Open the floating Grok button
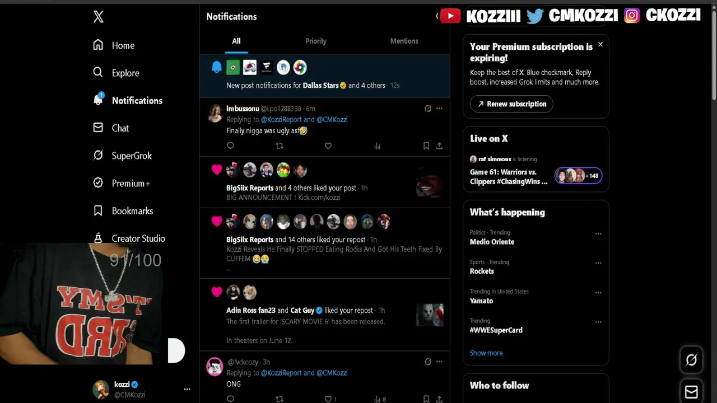Screen dimensions: 717x403 tap(691, 360)
